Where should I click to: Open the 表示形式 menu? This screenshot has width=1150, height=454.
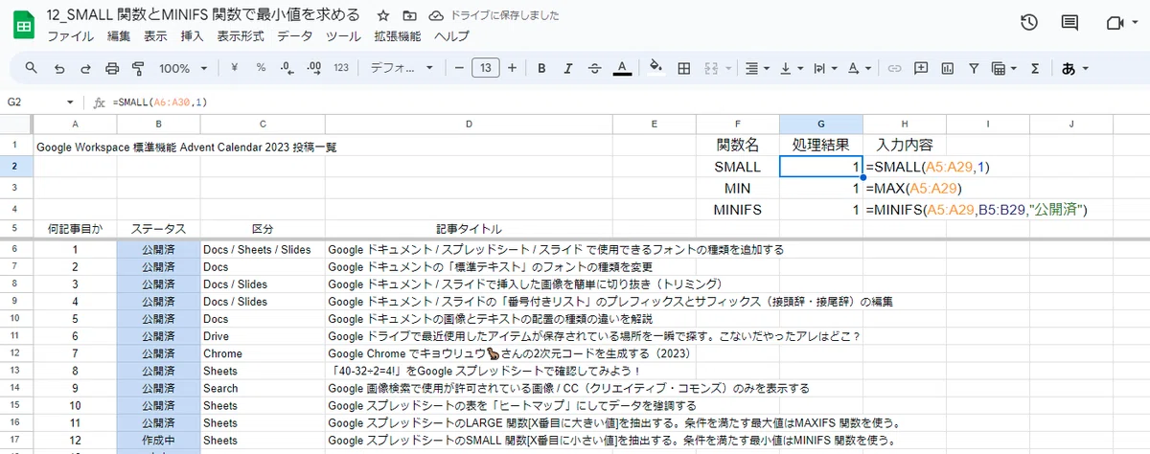pyautogui.click(x=241, y=36)
